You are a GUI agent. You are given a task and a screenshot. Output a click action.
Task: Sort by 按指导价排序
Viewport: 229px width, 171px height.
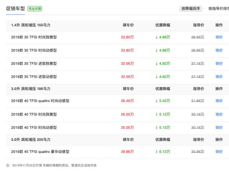[x=219, y=9]
